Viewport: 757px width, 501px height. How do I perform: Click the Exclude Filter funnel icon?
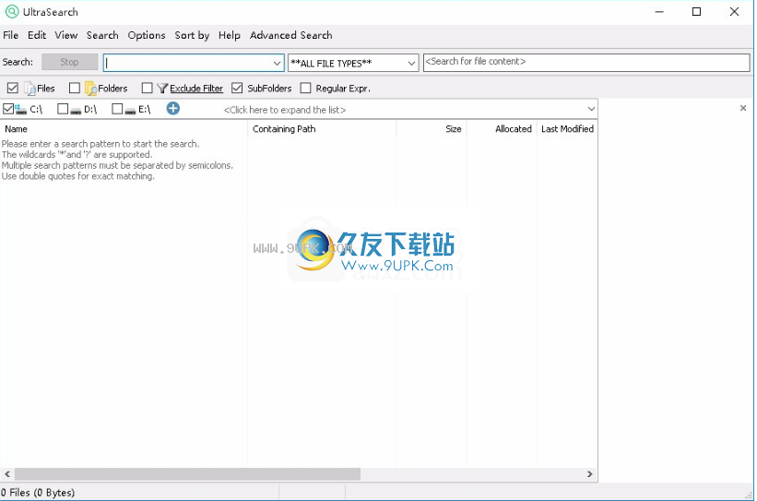[162, 88]
